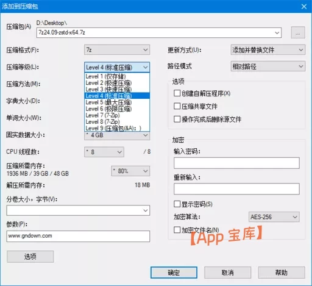The height and width of the screenshot is (286, 312).
Task: Click the 18 MB decompression memory value
Action: 143,185
